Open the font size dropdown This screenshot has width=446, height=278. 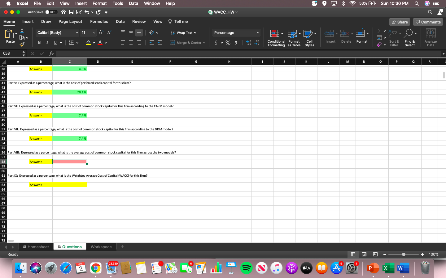click(88, 32)
